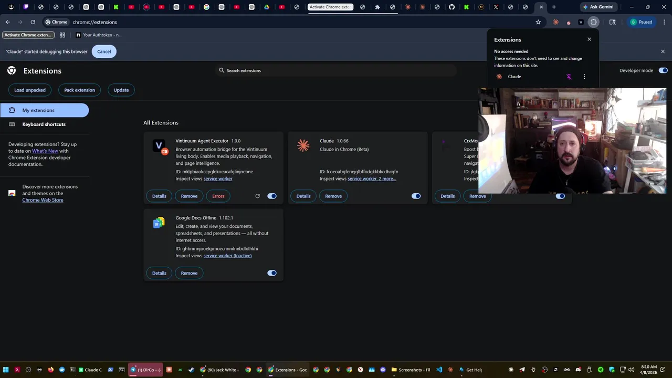Remove Google Docs Offline extension
Viewport: 672px width, 378px height.
click(189, 273)
